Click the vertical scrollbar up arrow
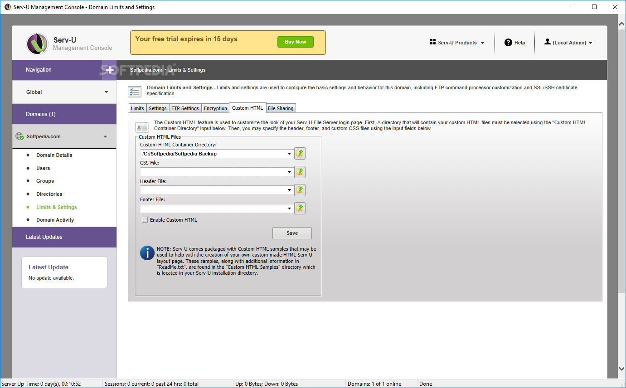Viewport: 626px width, 388px height. pos(622,24)
